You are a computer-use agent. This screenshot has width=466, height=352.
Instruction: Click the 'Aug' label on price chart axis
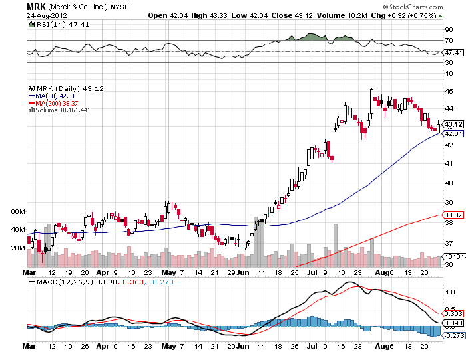[x=381, y=272]
